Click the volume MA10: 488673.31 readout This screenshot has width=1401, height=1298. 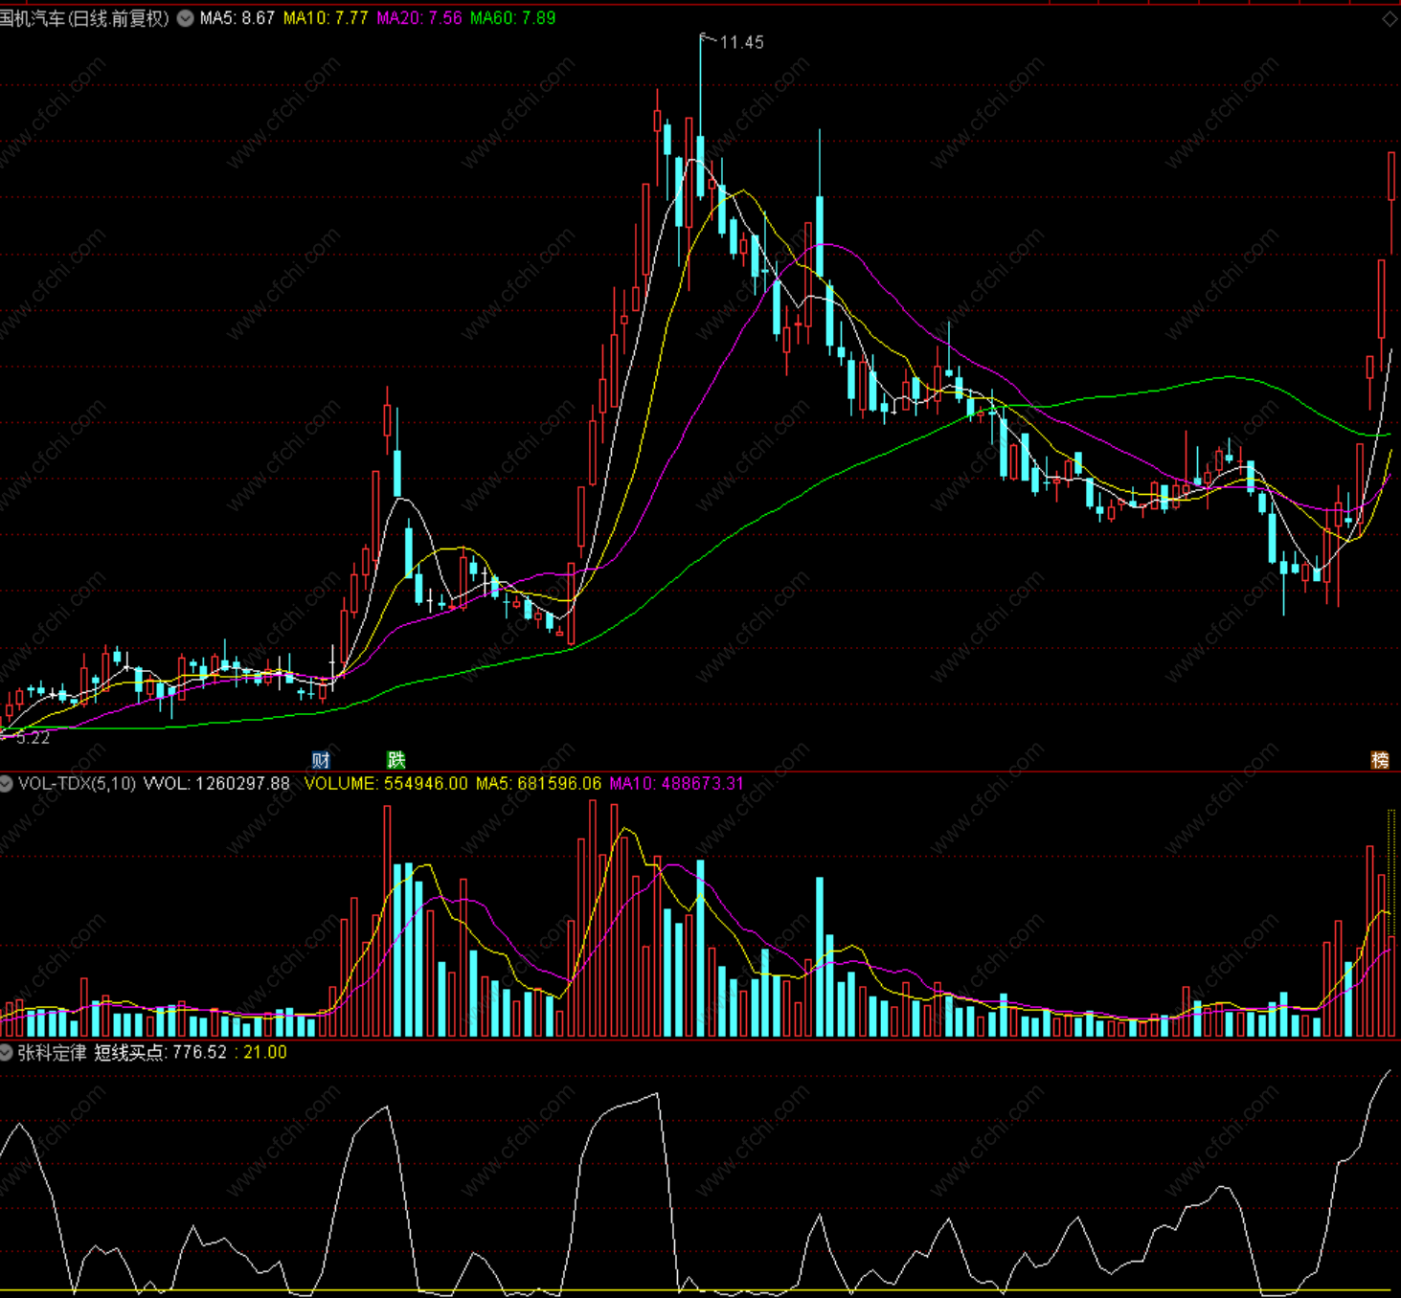click(x=676, y=784)
